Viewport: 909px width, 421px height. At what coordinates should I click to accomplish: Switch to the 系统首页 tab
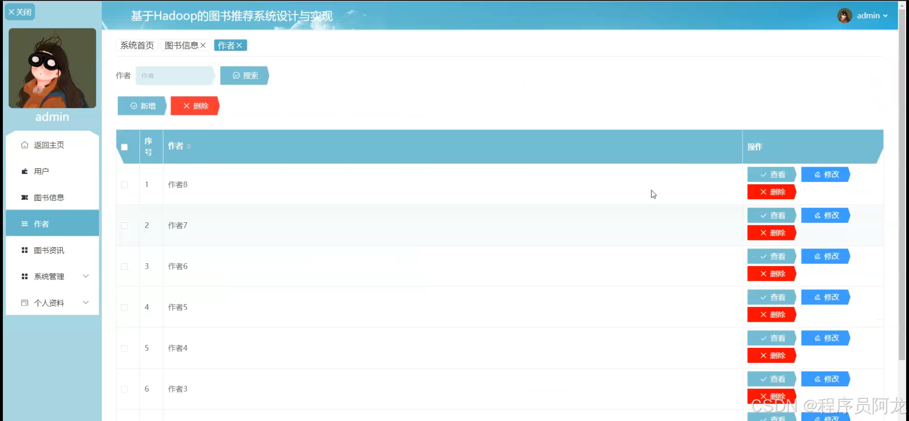pyautogui.click(x=137, y=45)
